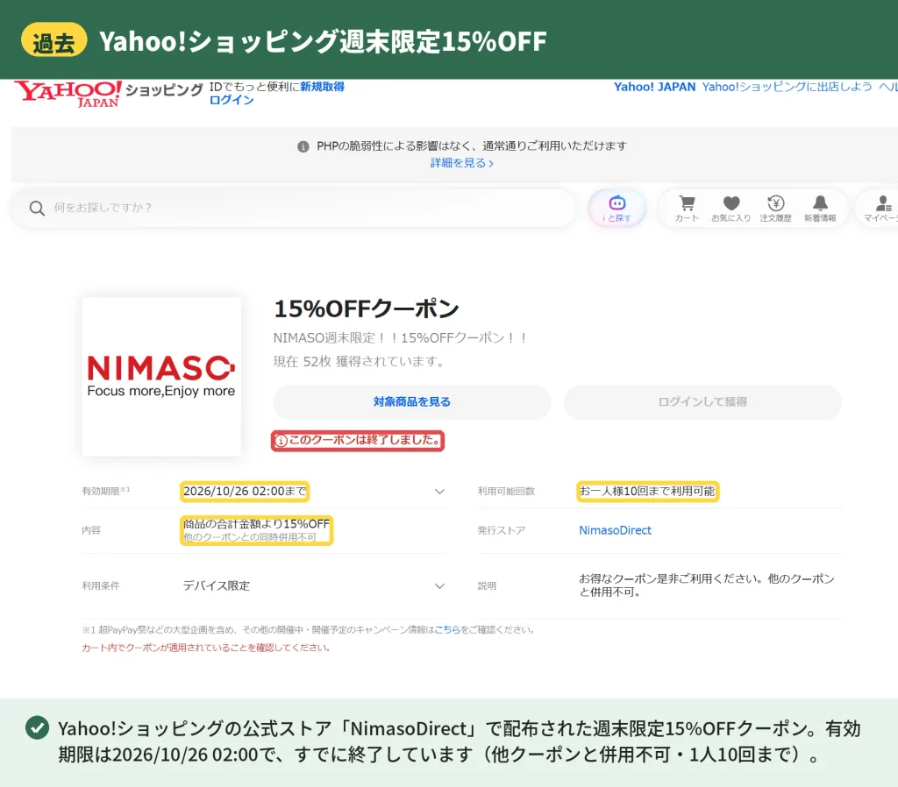Viewport: 898px width, 787px height.
Task: Expand the 有効期限 expiry date chevron
Action: (439, 492)
